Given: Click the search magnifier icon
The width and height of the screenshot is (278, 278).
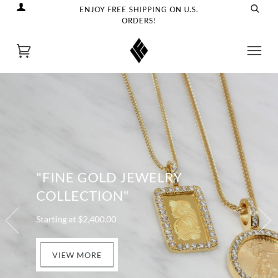Looking at the screenshot, I should tap(255, 8).
